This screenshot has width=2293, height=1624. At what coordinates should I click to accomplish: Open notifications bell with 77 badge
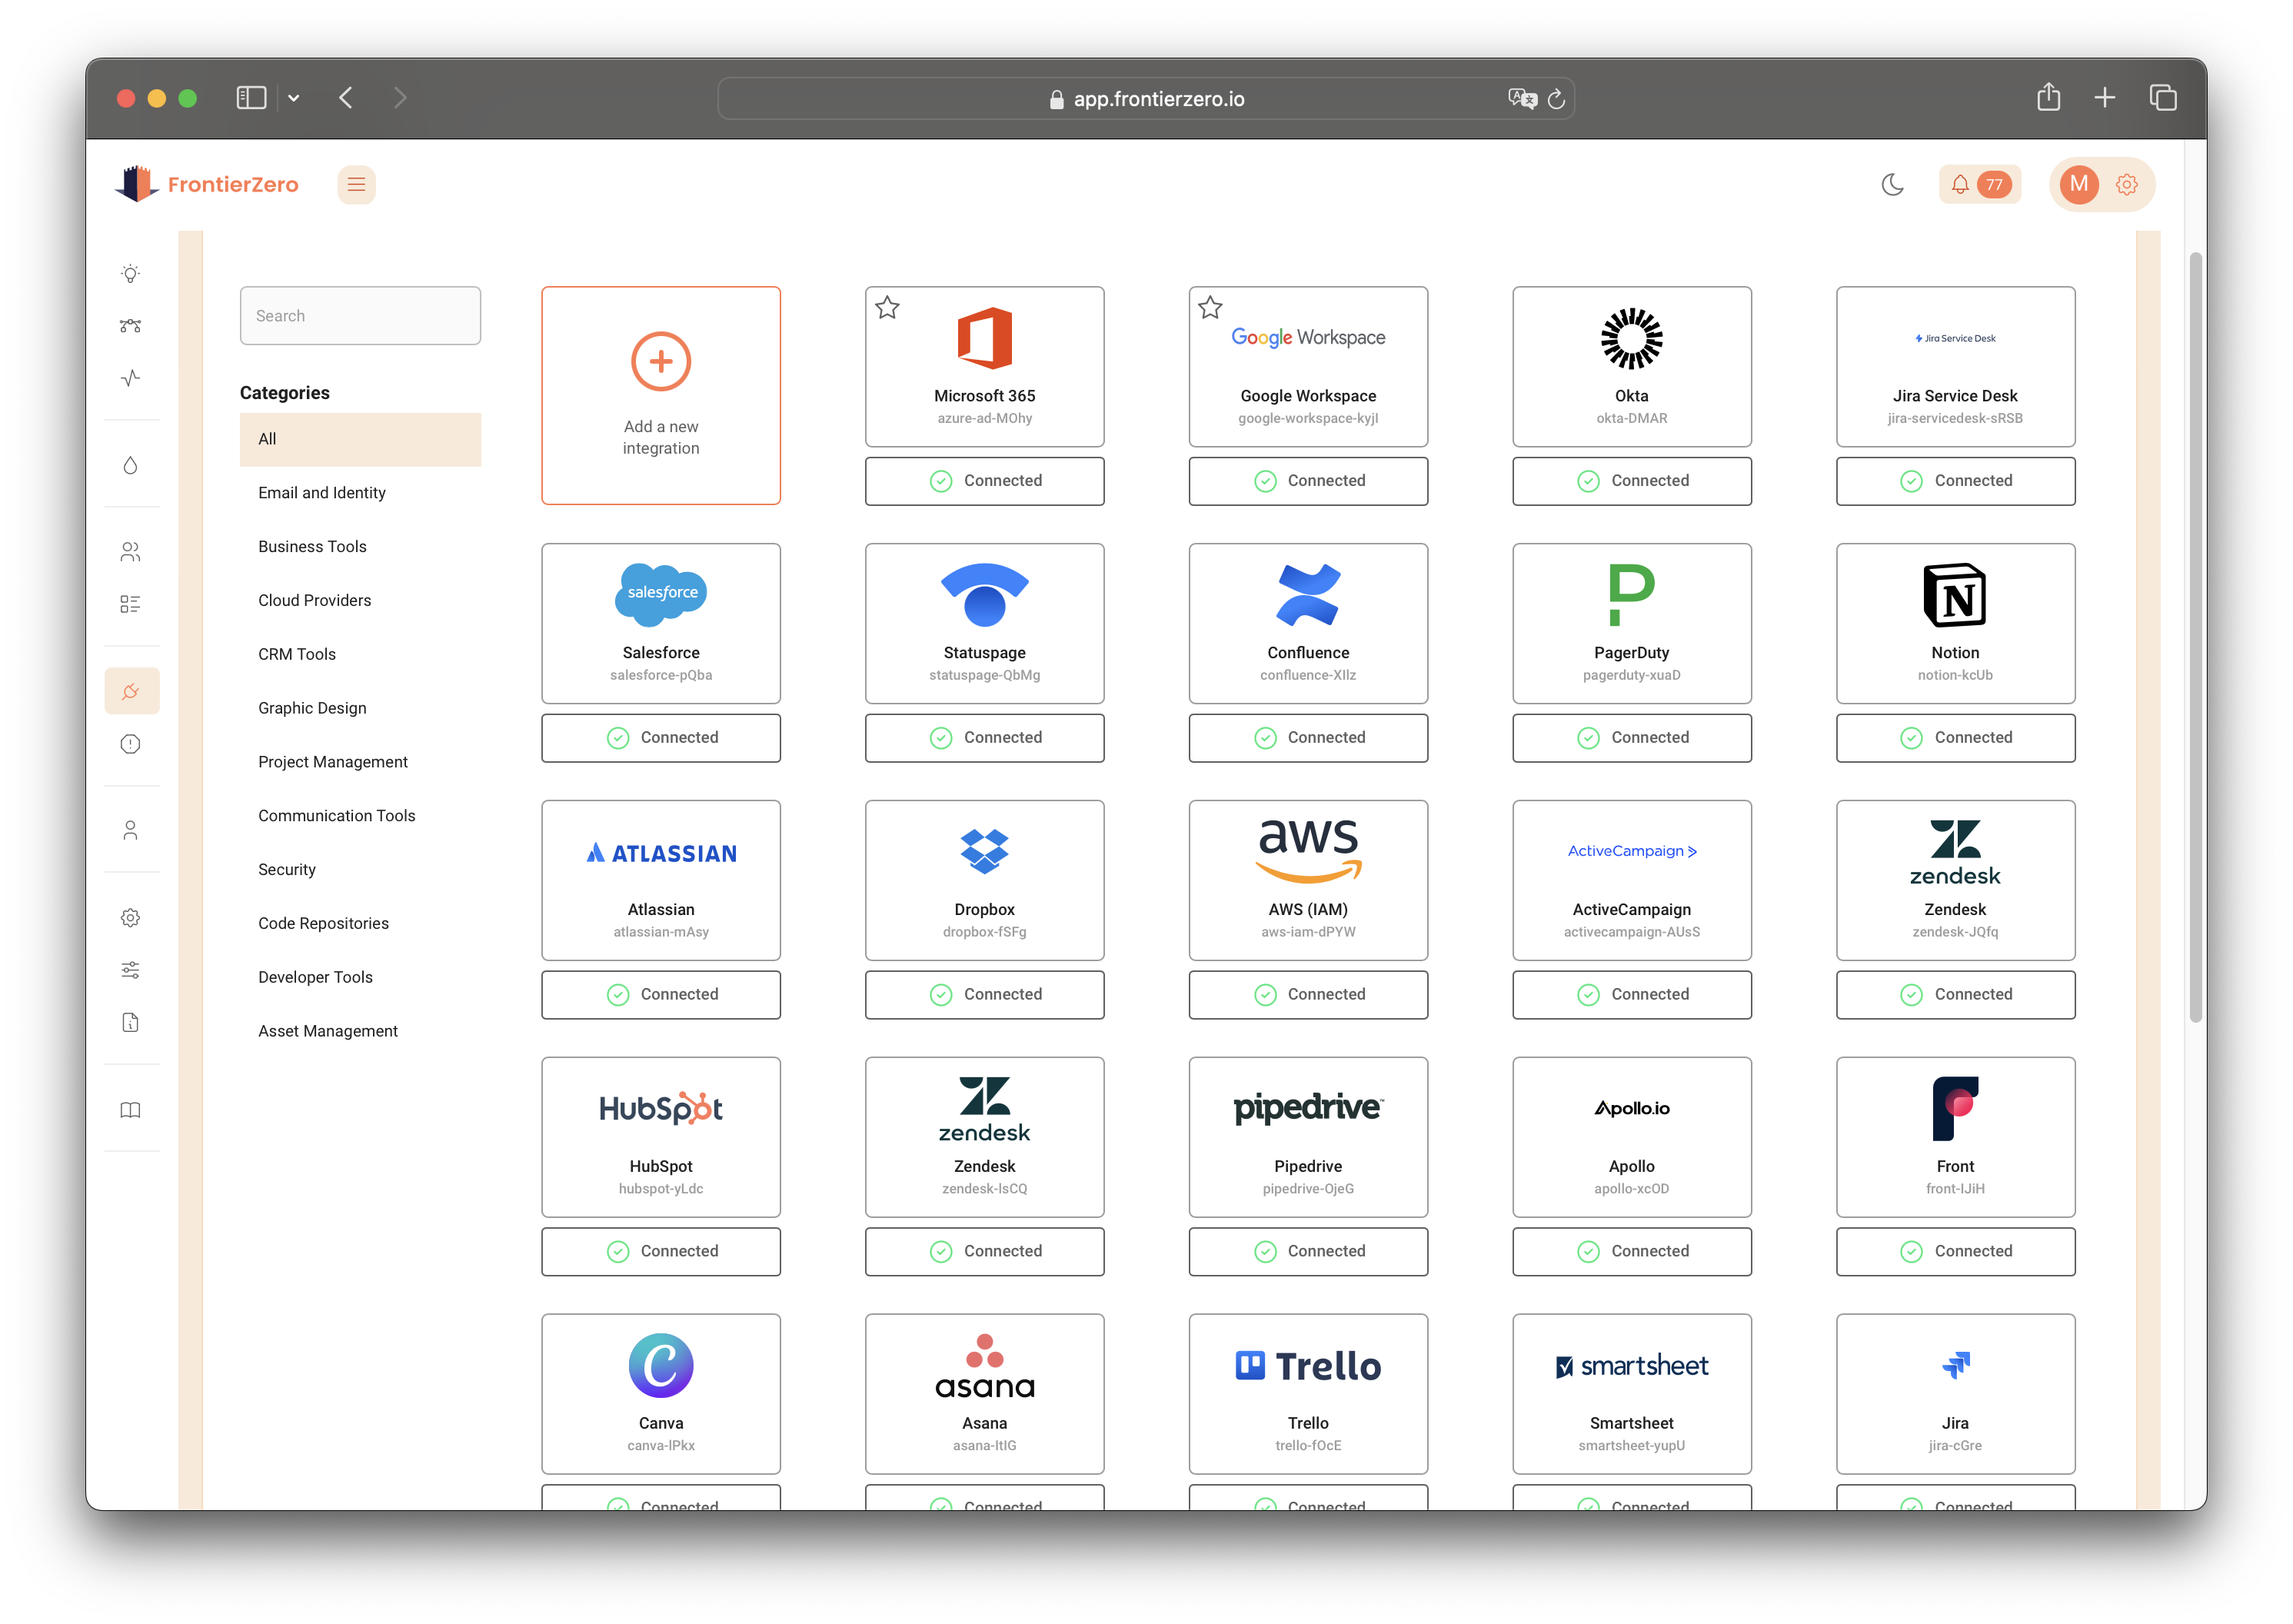coord(1979,185)
